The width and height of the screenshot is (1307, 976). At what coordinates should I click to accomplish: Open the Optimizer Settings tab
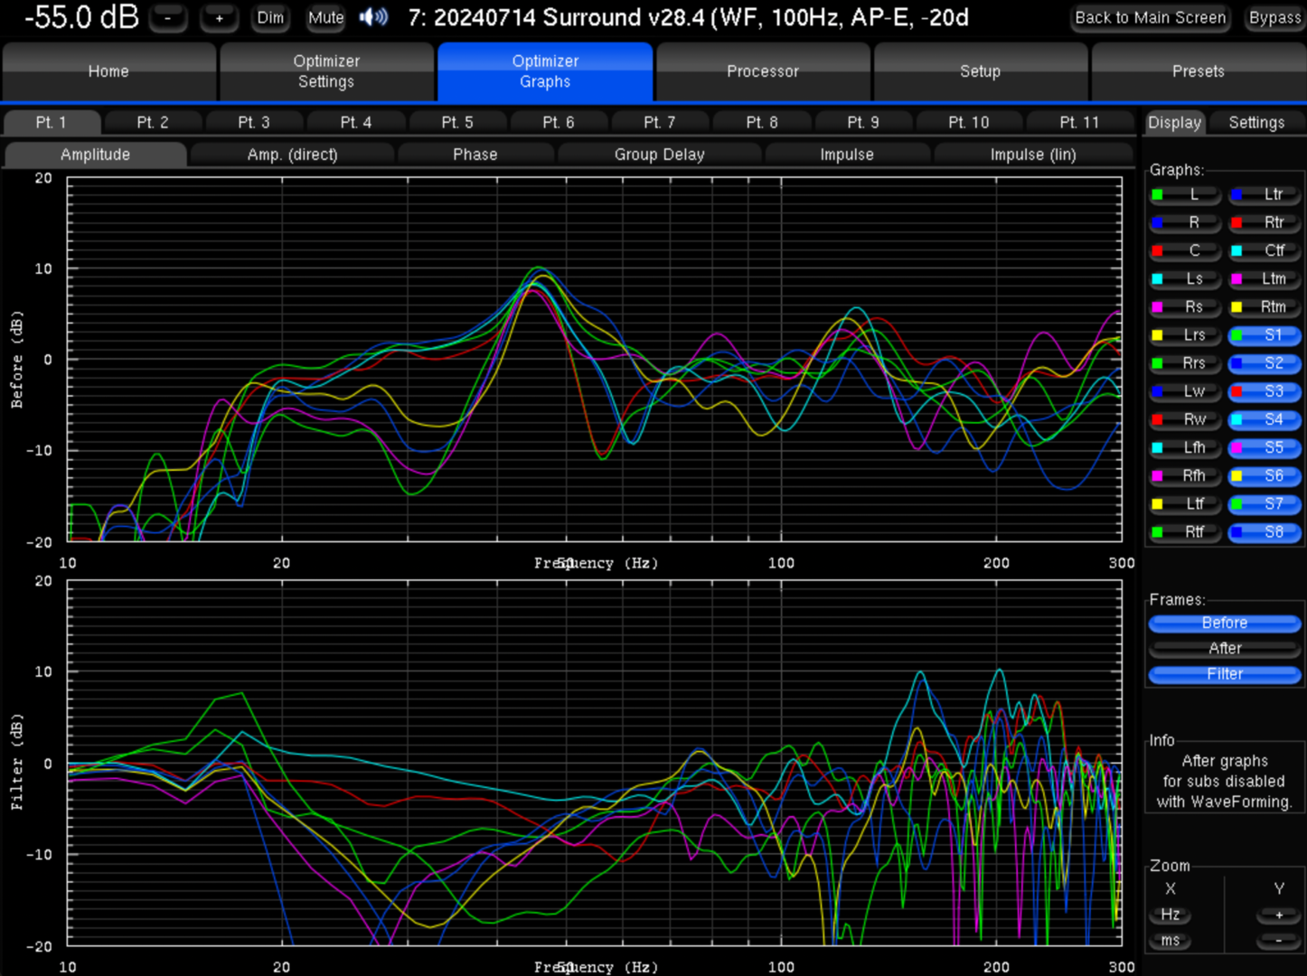[x=326, y=71]
